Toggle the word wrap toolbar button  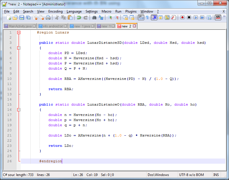click(x=141, y=17)
